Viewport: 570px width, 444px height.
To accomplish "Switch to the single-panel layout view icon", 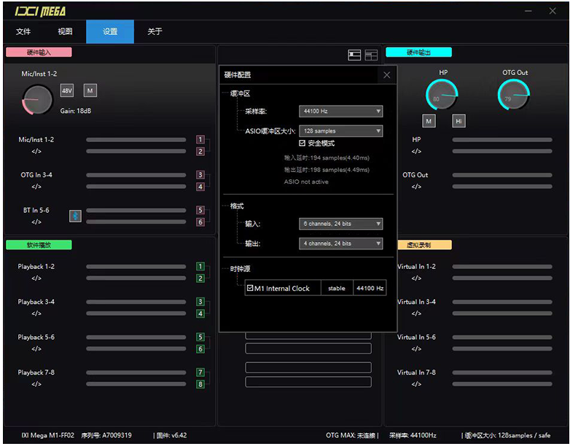I will (x=354, y=55).
